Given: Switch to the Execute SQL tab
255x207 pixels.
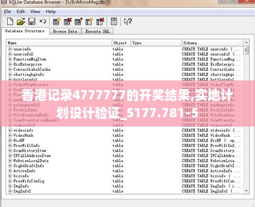Looking at the screenshot, I should coord(98,31).
